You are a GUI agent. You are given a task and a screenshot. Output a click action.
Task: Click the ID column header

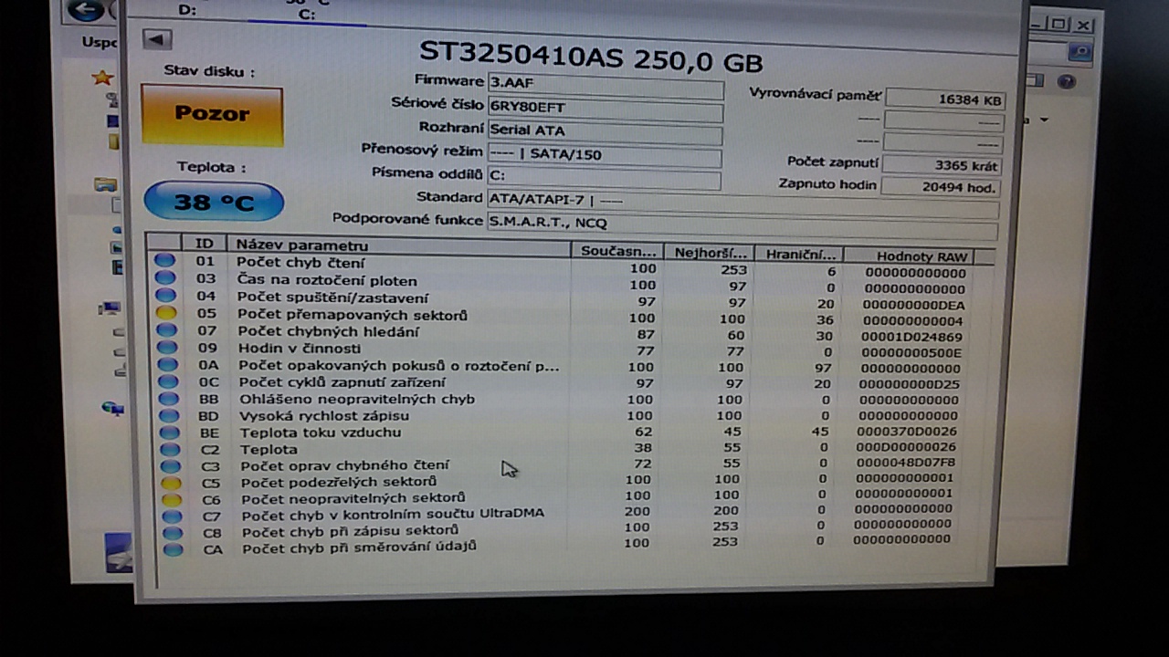point(205,245)
